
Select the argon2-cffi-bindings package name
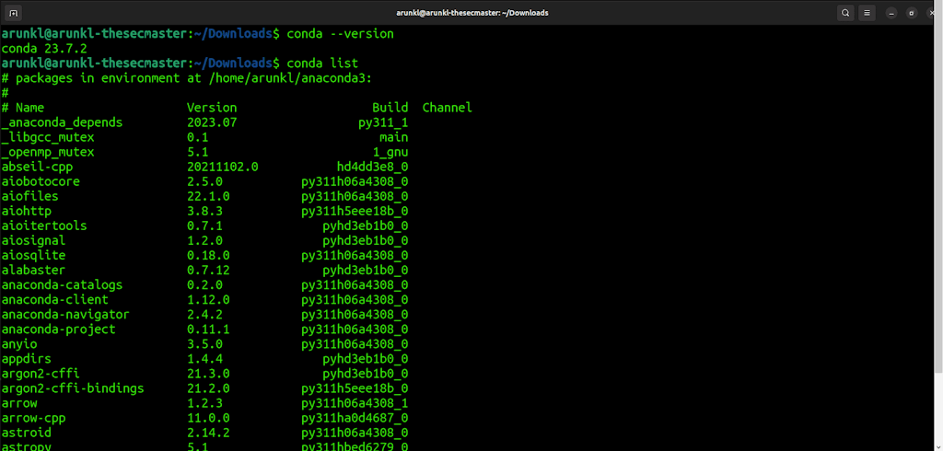pyautogui.click(x=73, y=388)
